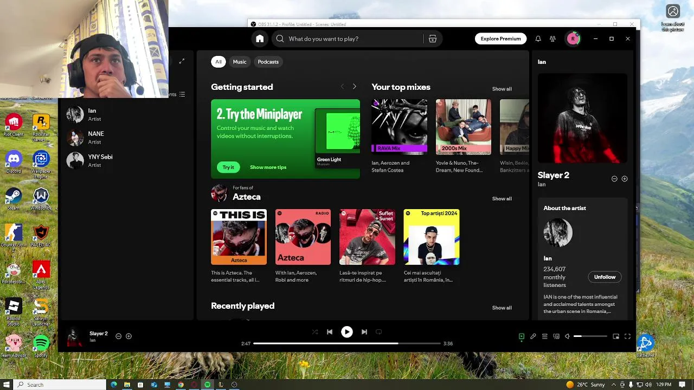The image size is (694, 390).
Task: Toggle the lyrics microphone icon
Action: pos(533,336)
